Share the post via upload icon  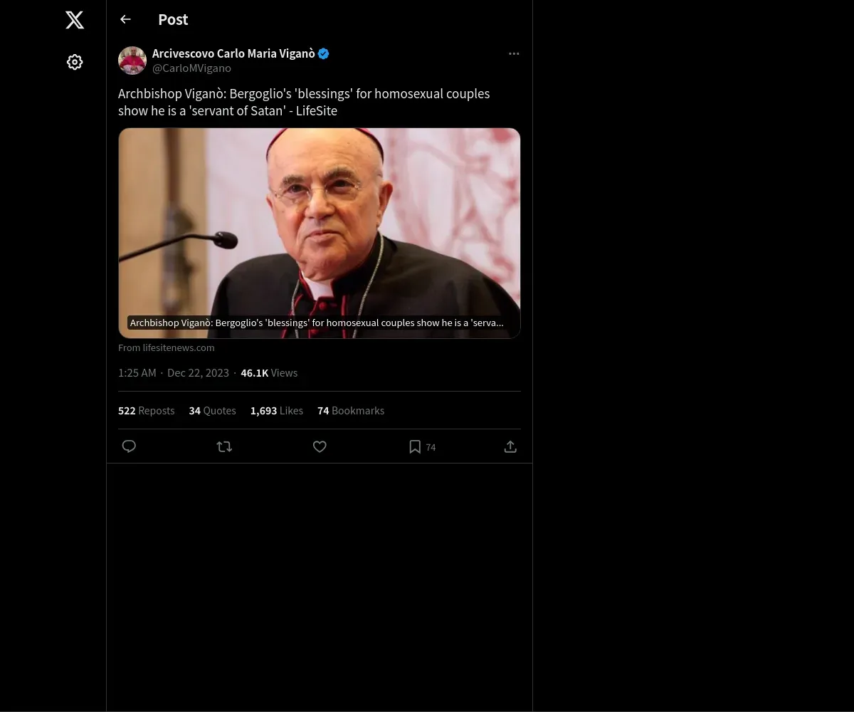click(510, 446)
